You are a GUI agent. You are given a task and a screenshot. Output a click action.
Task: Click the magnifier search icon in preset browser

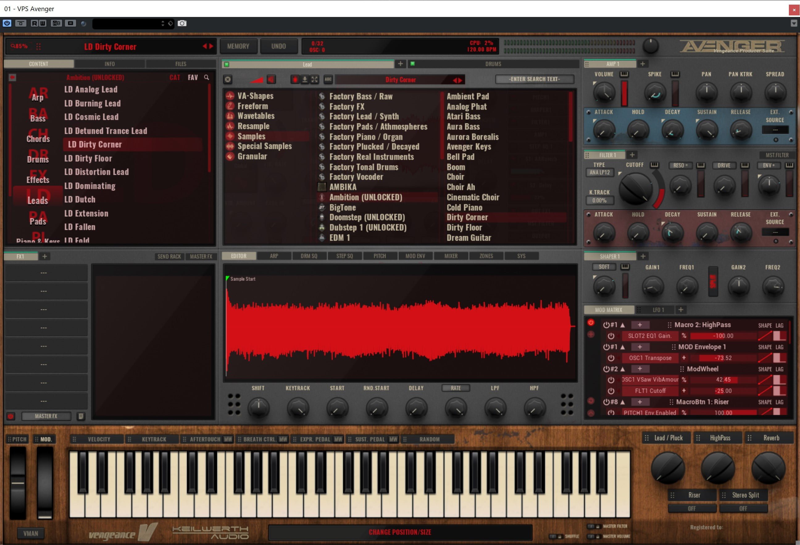206,77
